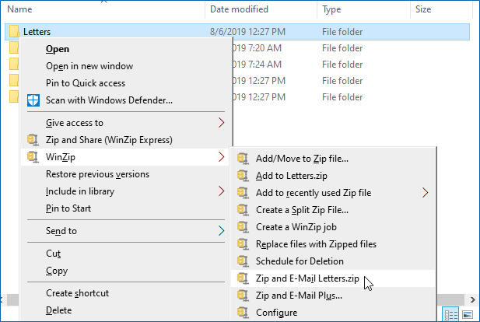Click the Letters folder icon

coord(14,31)
